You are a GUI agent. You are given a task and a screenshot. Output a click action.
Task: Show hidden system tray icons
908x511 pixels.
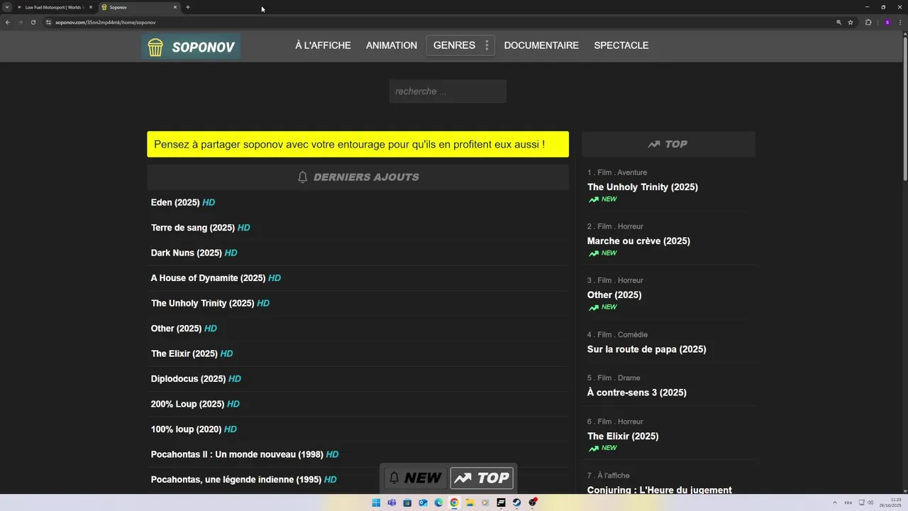coord(834,502)
